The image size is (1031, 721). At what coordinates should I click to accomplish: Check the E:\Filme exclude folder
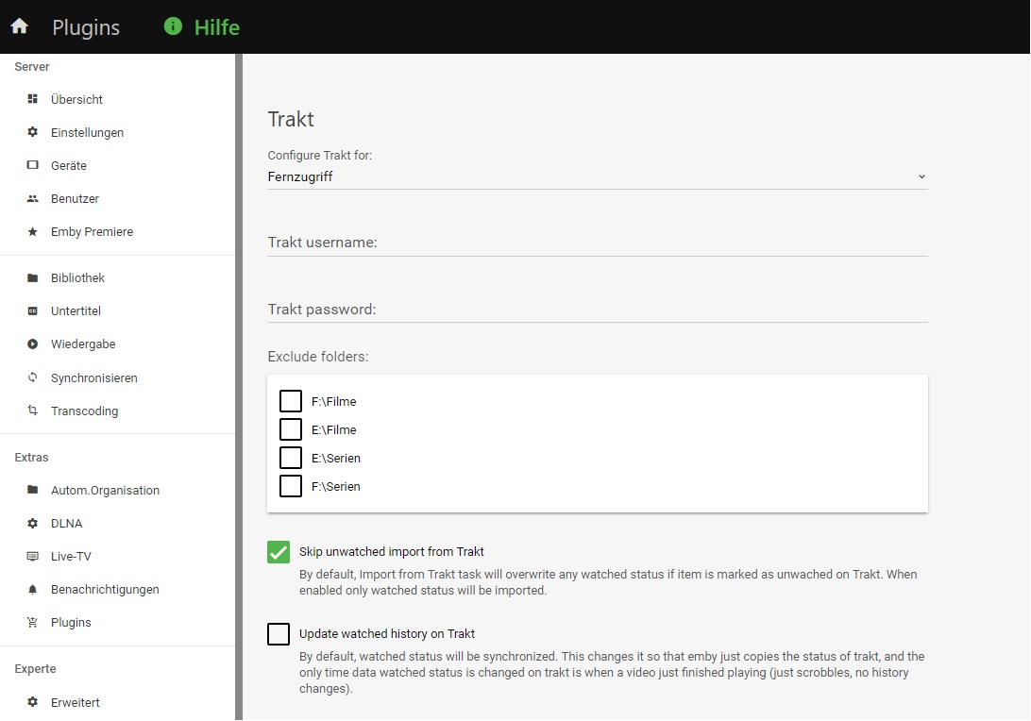tap(291, 429)
